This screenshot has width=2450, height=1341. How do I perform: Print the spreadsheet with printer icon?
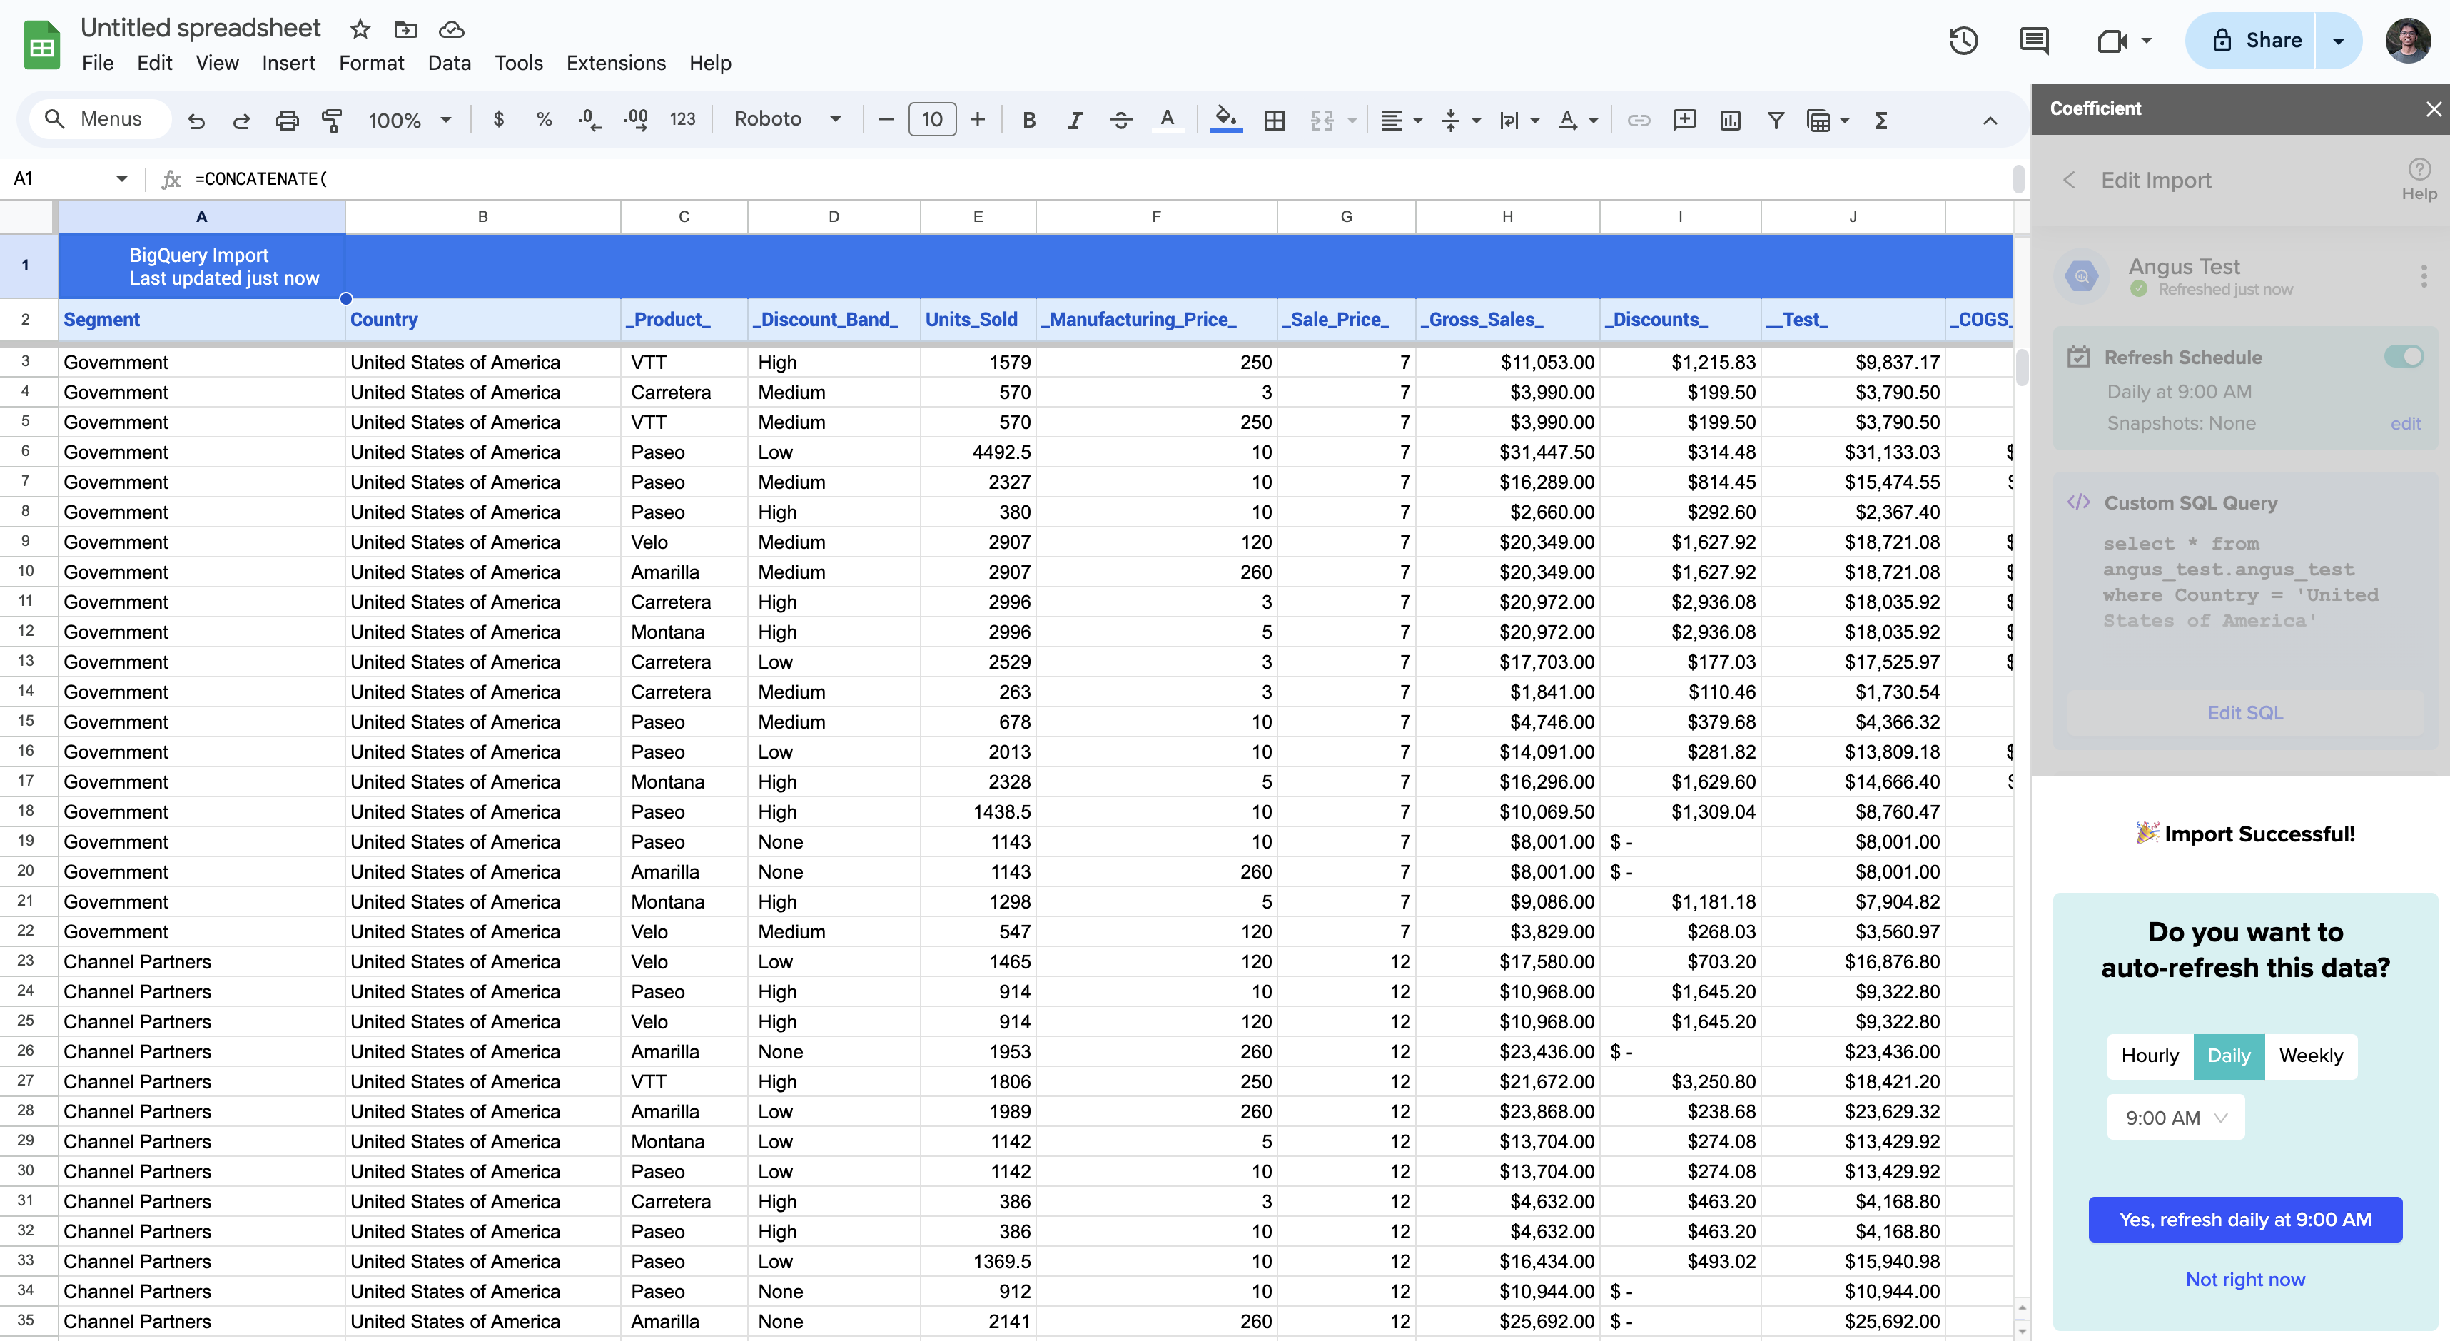(x=287, y=121)
